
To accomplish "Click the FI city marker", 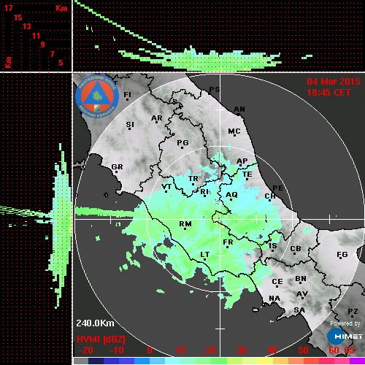I will pyautogui.click(x=127, y=99).
